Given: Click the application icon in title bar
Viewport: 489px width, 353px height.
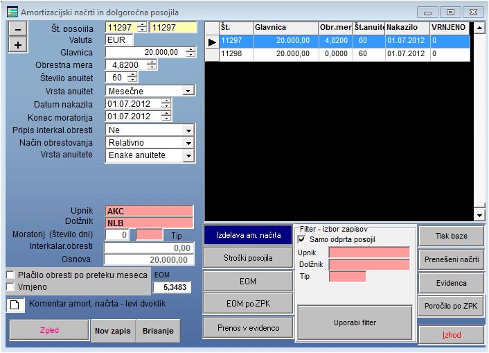Looking at the screenshot, I should [x=10, y=11].
